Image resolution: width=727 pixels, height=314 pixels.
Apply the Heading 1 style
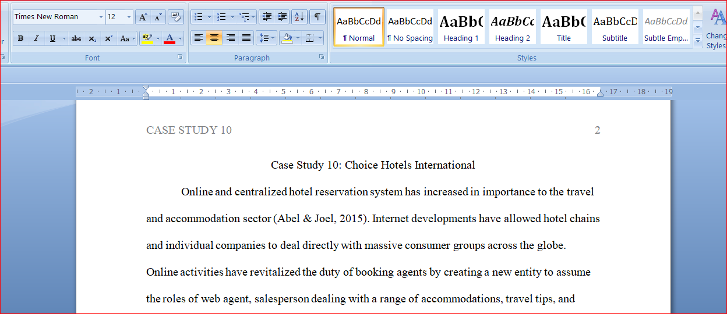(x=461, y=27)
